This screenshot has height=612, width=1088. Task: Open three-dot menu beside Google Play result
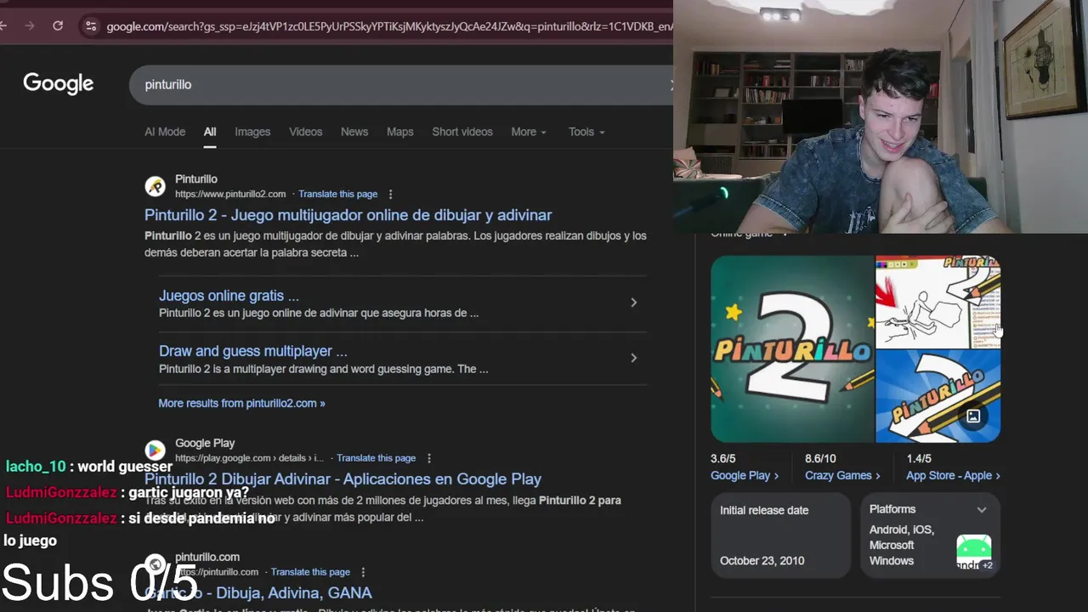(x=428, y=458)
